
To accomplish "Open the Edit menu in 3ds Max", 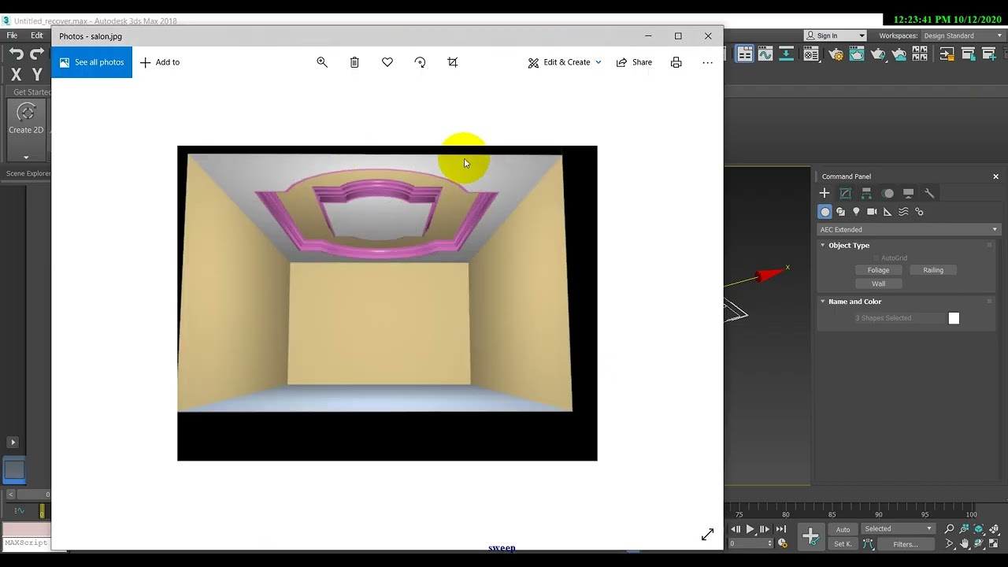I will (x=37, y=35).
